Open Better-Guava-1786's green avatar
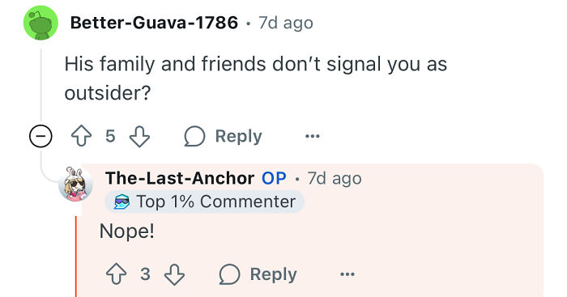Viewport: 567px width, 297px height. pyautogui.click(x=40, y=23)
